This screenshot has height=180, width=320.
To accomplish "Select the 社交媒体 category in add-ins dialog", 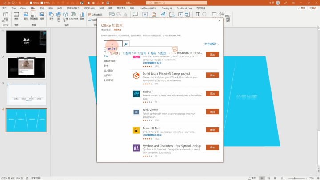I will (x=108, y=76).
